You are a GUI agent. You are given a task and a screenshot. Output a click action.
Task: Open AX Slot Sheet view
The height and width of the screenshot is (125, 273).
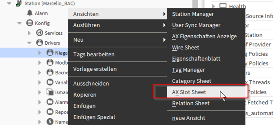[189, 92]
